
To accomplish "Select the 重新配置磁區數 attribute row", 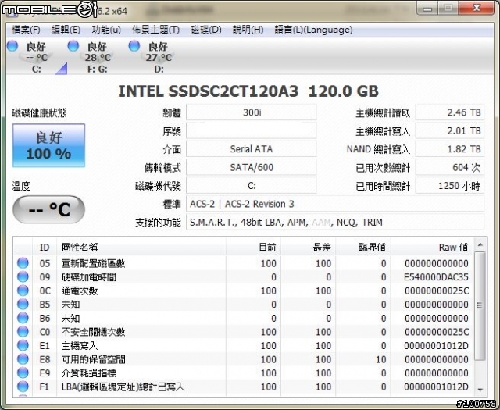I will click(x=244, y=263).
